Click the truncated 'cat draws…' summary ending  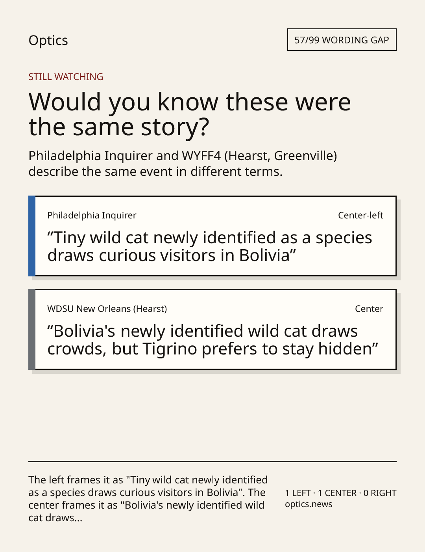coord(55,518)
